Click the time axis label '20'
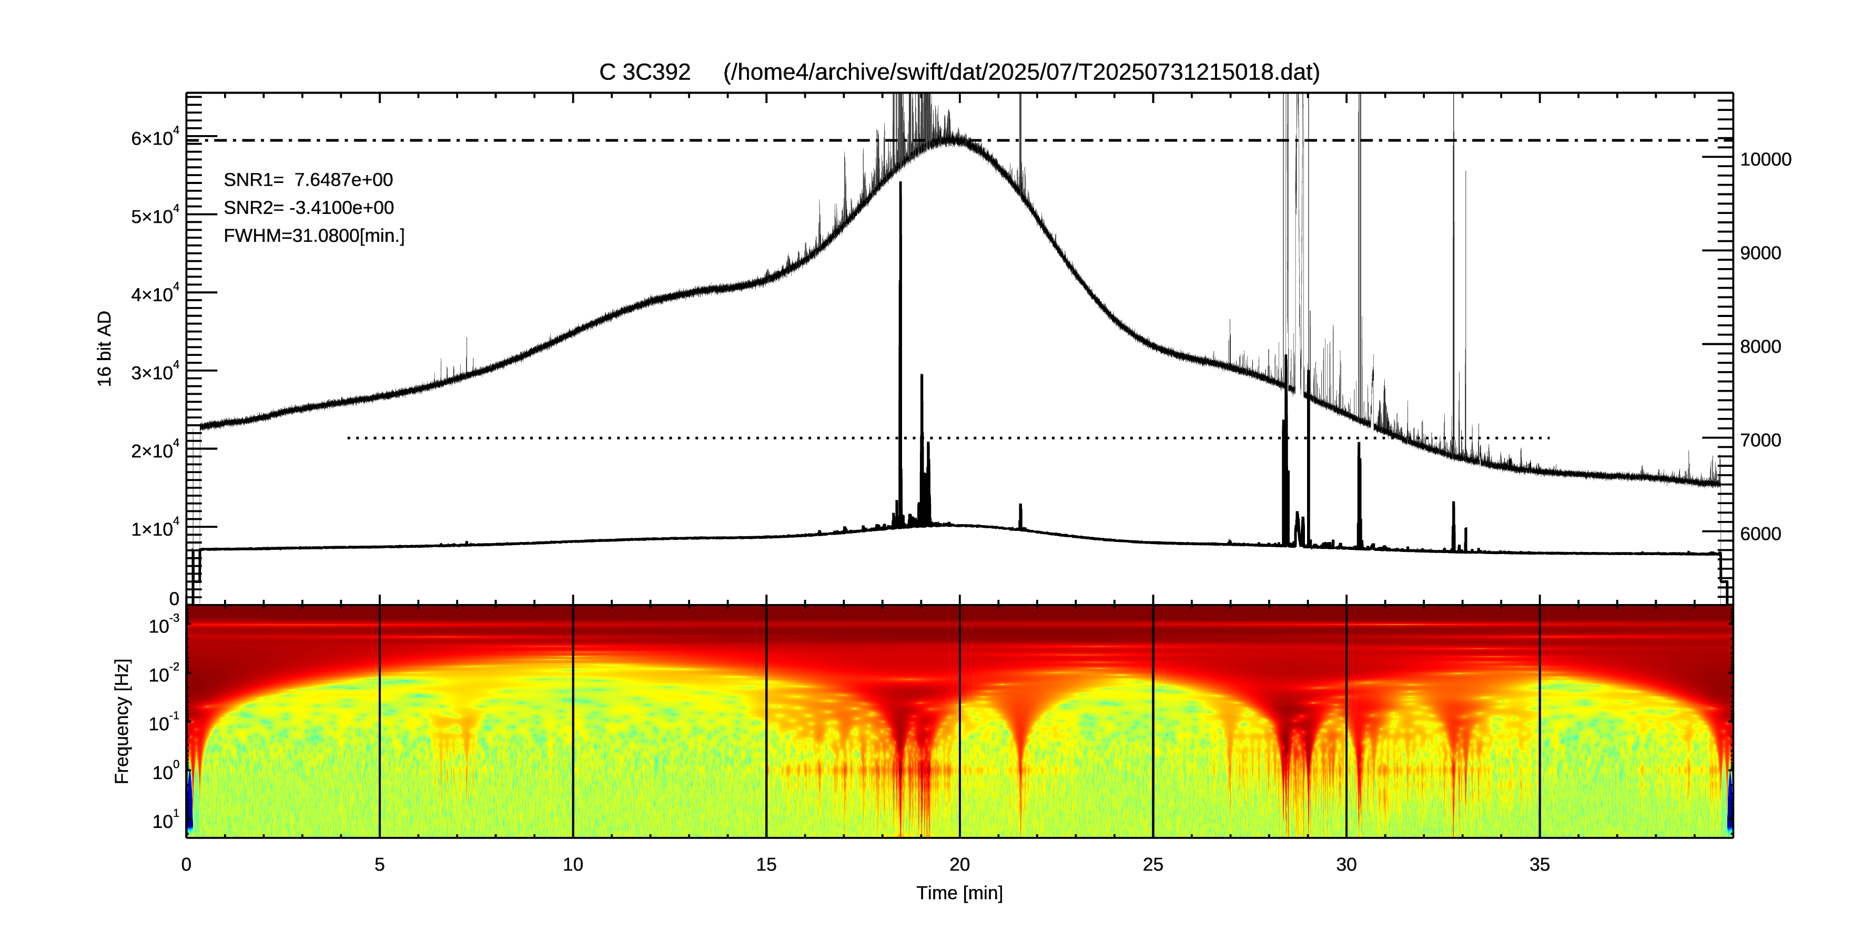 pos(960,864)
